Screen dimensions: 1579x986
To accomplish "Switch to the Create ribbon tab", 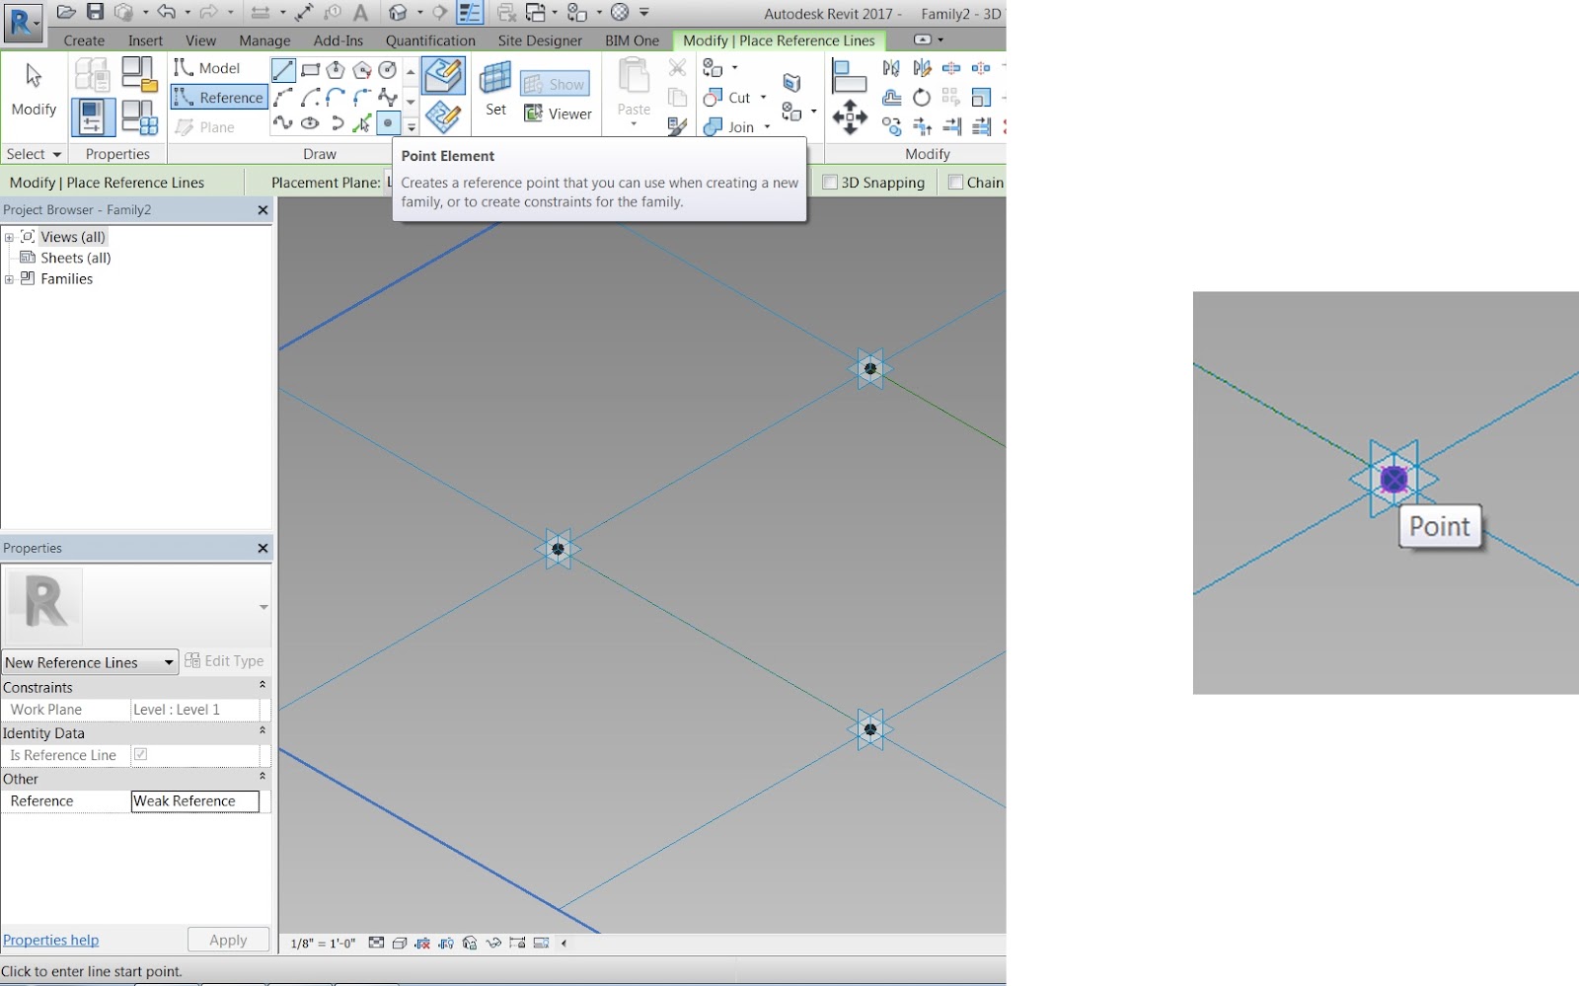I will pyautogui.click(x=83, y=40).
